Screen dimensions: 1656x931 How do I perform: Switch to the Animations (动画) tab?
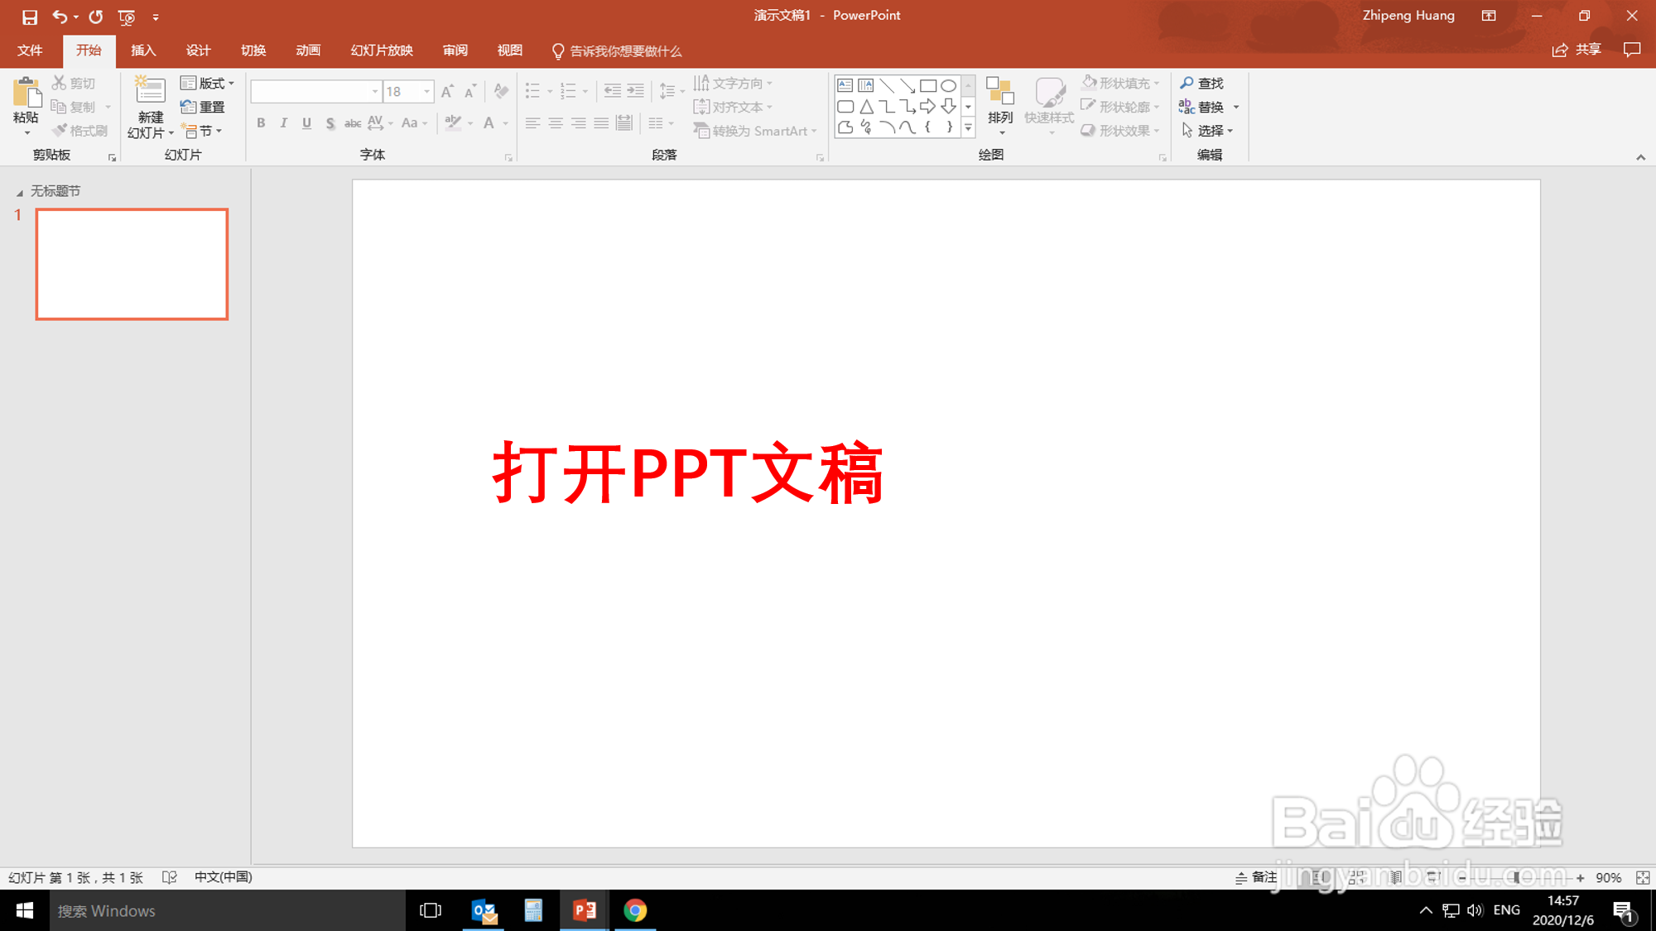pos(307,50)
